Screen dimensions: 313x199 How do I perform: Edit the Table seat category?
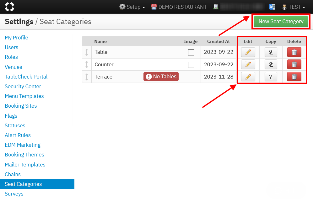[x=248, y=52]
